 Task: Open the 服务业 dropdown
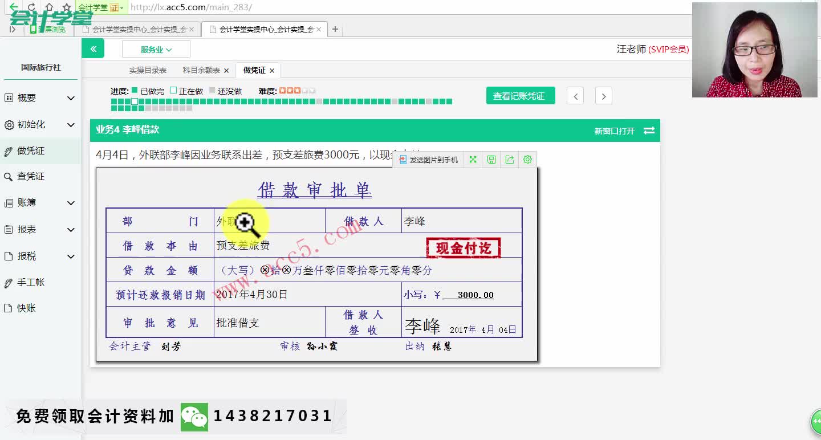coord(156,49)
